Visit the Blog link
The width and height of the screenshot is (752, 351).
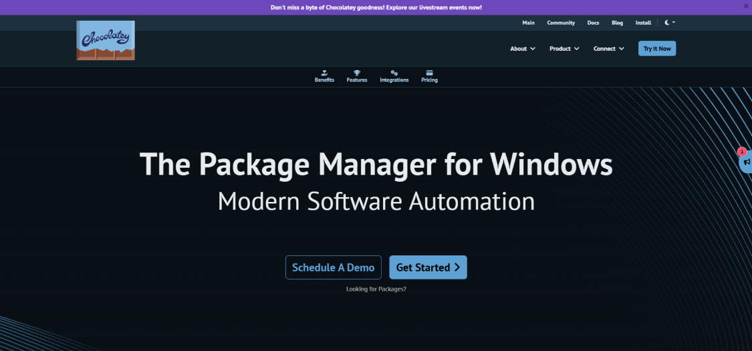[x=617, y=23]
